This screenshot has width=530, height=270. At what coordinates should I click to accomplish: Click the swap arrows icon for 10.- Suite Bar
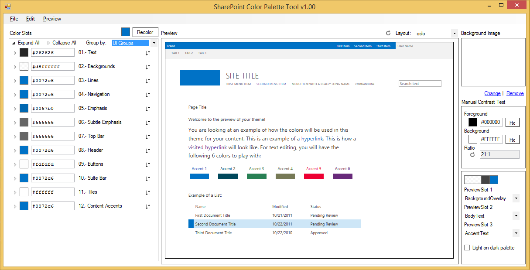pos(148,179)
